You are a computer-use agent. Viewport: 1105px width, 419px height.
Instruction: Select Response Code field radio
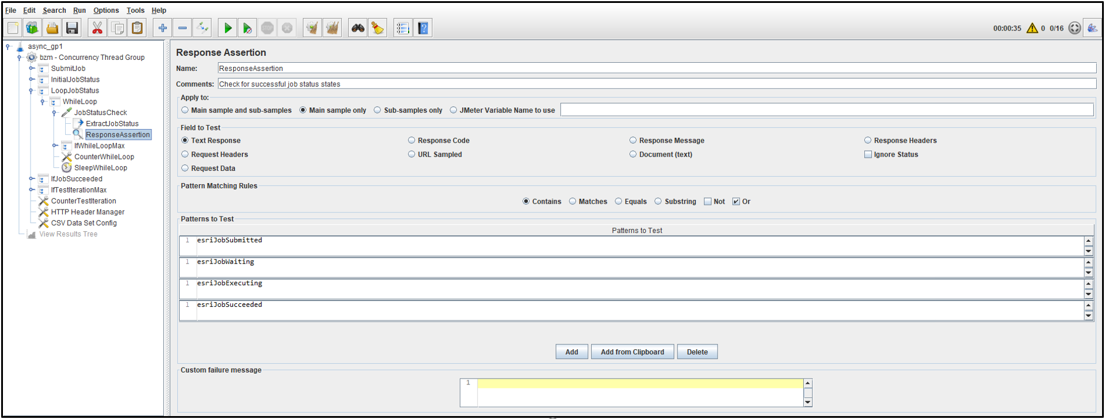click(412, 140)
